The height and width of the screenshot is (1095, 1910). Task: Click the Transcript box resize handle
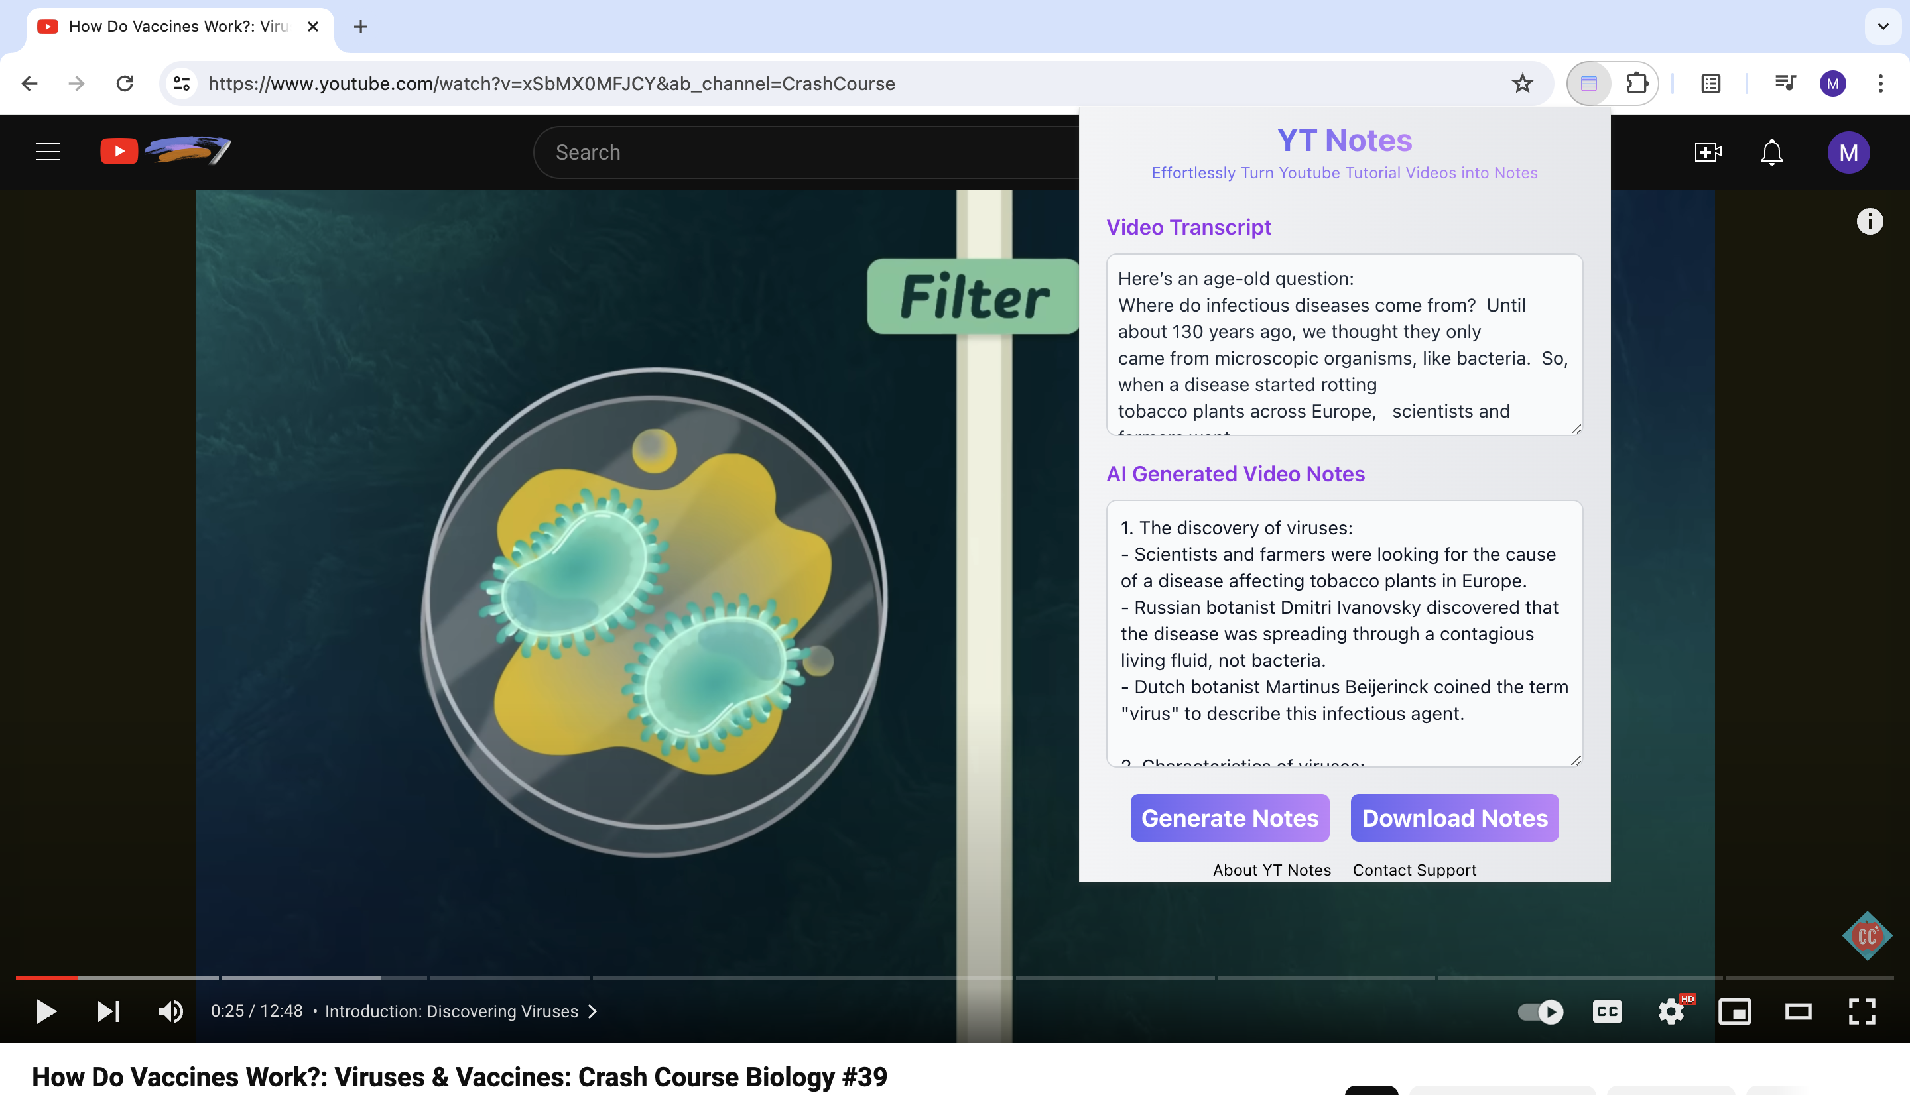[x=1575, y=429]
